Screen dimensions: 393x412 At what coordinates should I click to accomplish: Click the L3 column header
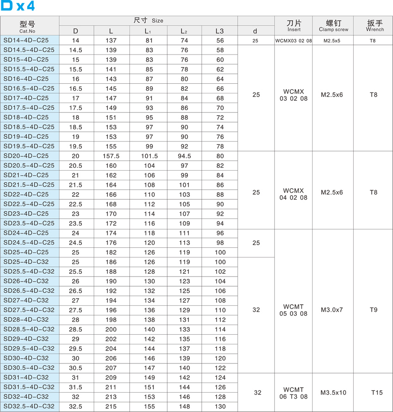(x=220, y=31)
